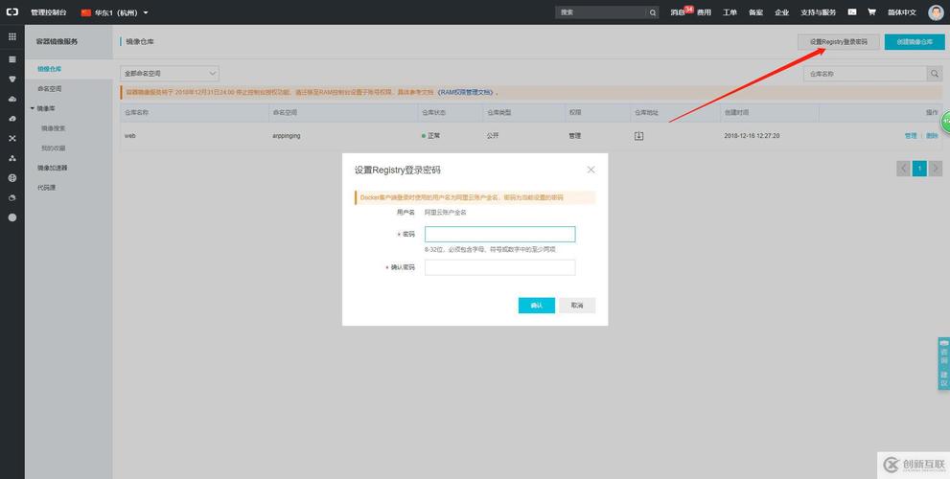Focus the 密码 input field
The height and width of the screenshot is (479, 950).
[x=499, y=235]
